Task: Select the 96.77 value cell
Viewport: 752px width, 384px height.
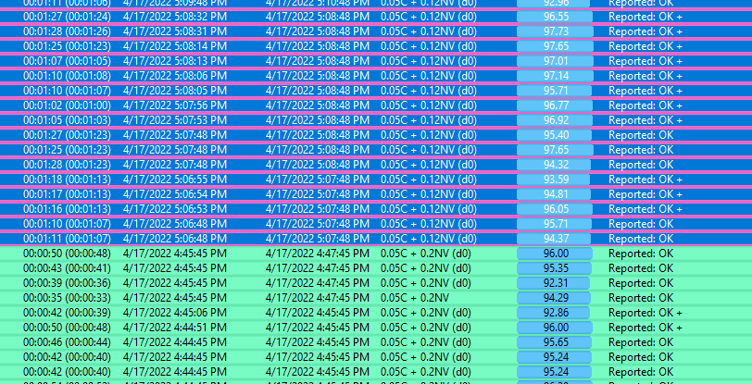Action: [x=555, y=105]
